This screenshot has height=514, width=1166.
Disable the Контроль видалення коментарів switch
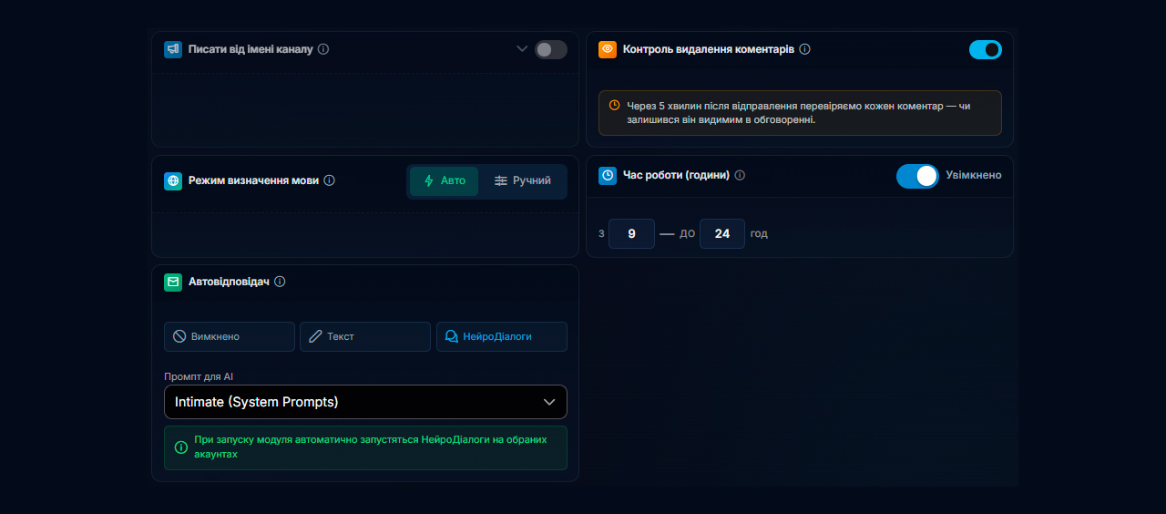click(986, 49)
